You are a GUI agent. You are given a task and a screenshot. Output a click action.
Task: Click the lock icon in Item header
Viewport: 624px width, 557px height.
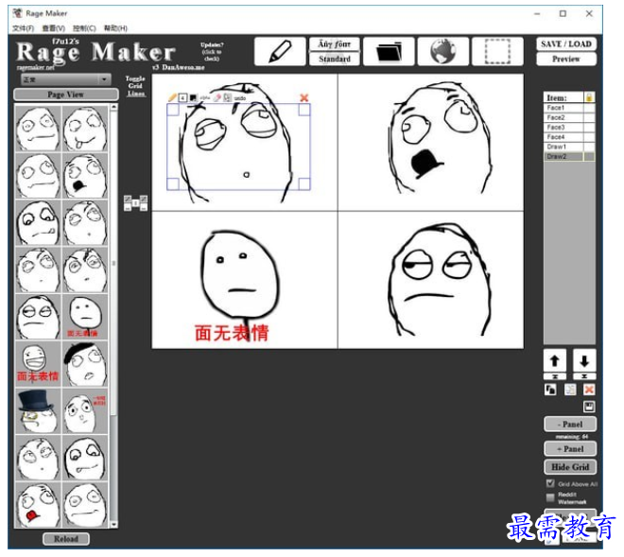pyautogui.click(x=589, y=97)
